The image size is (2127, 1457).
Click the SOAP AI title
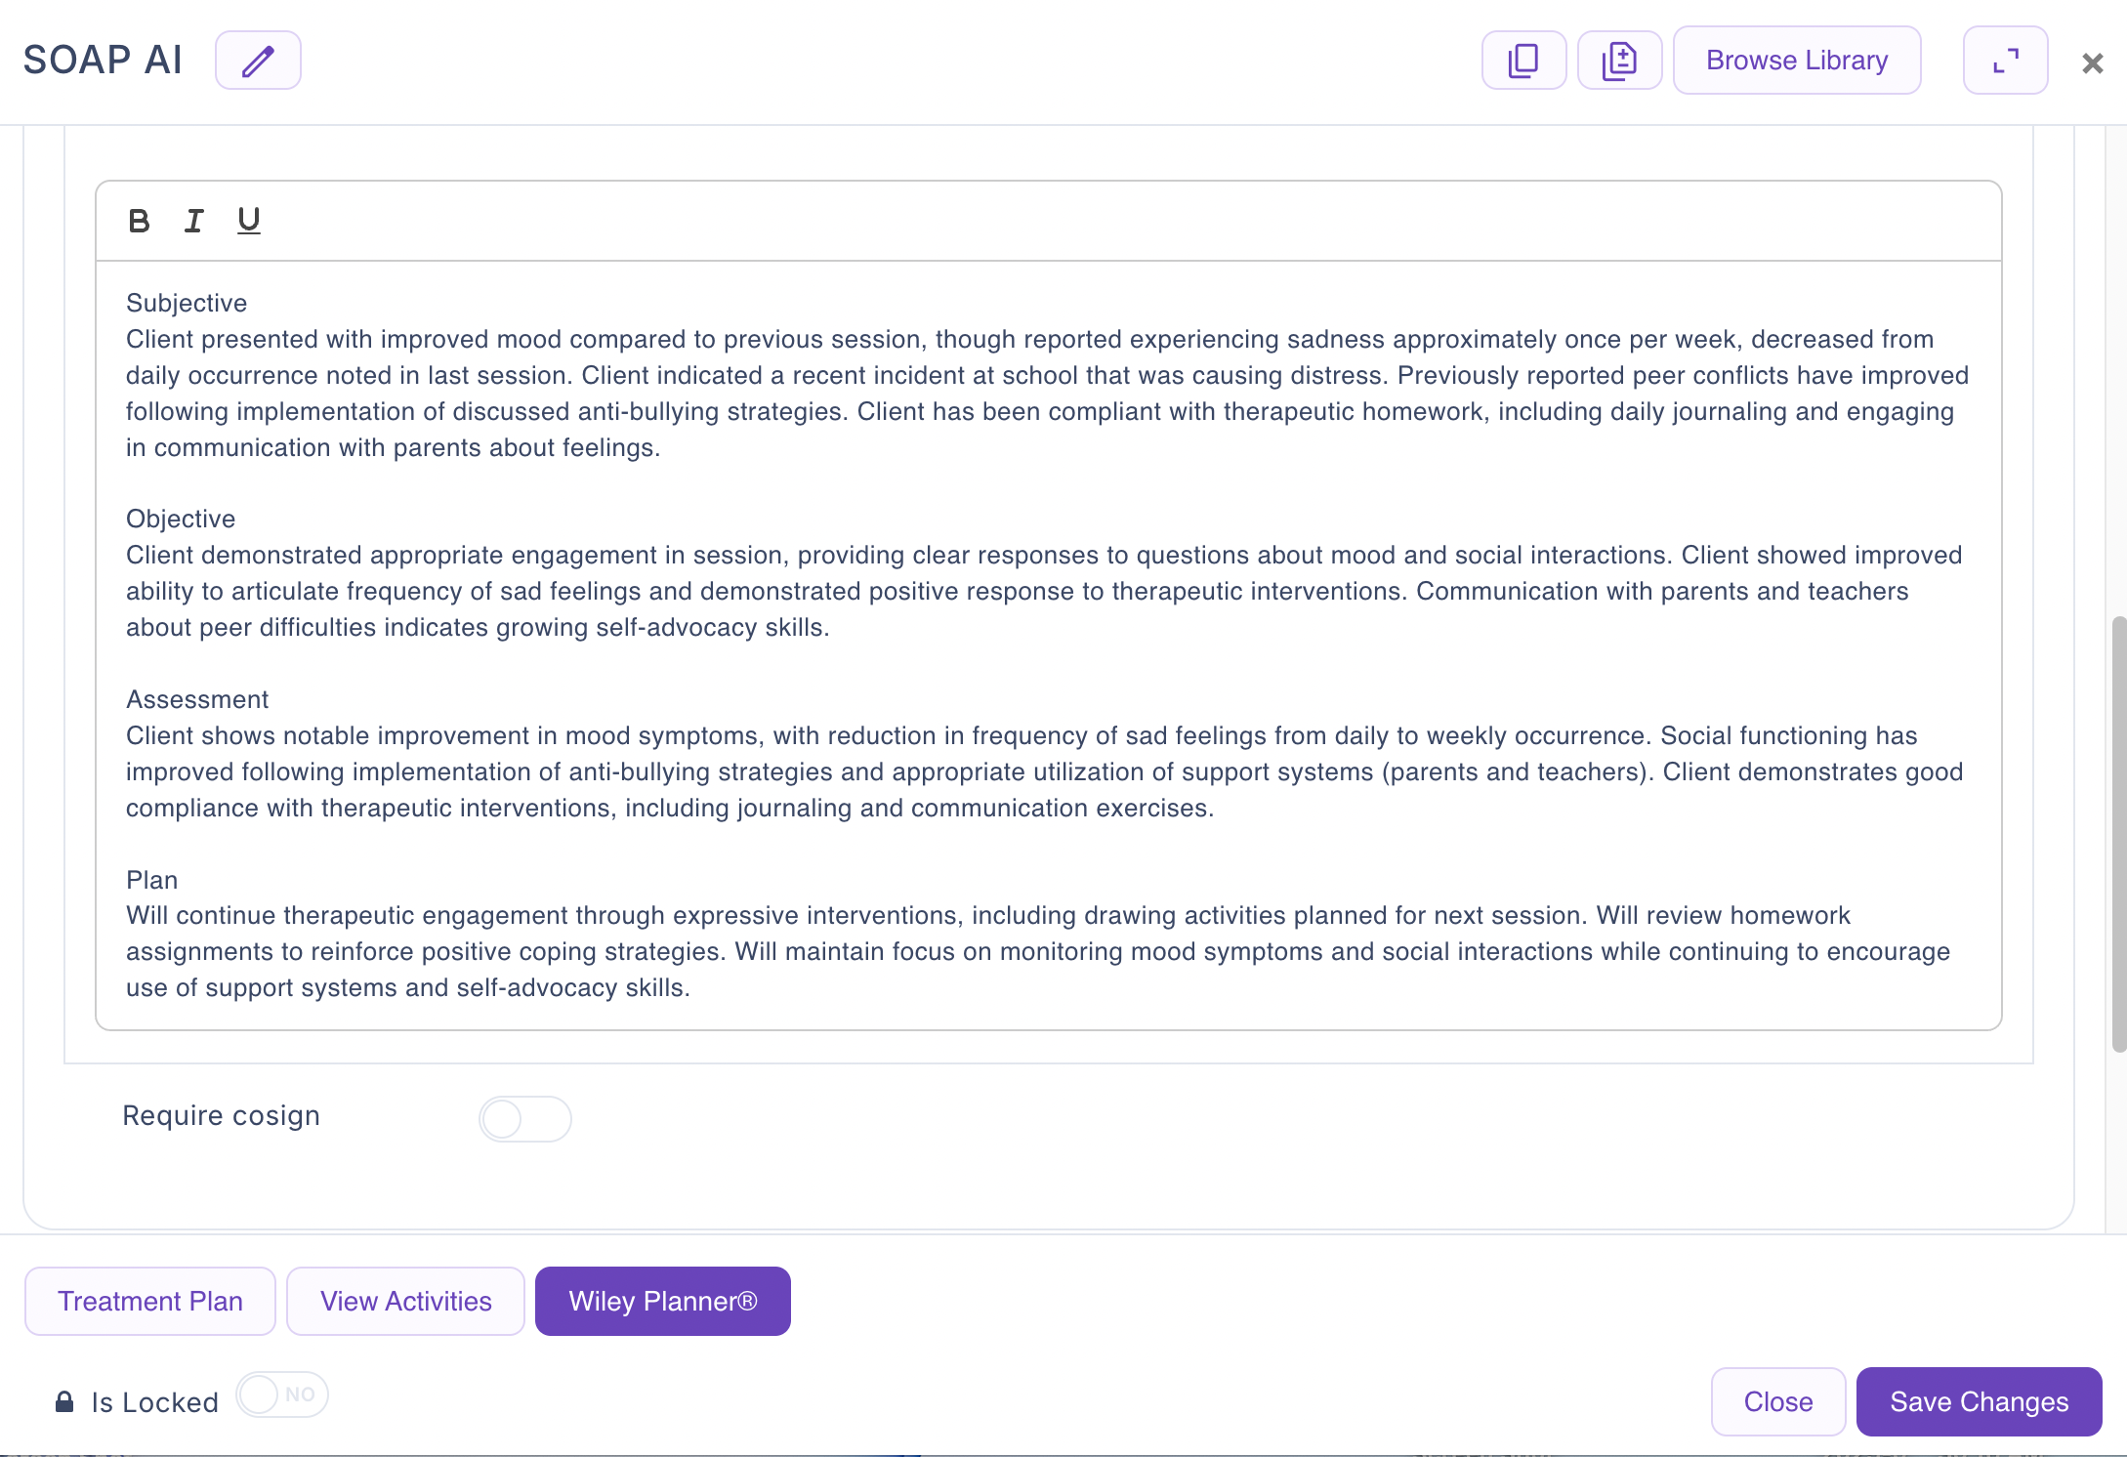[x=103, y=61]
